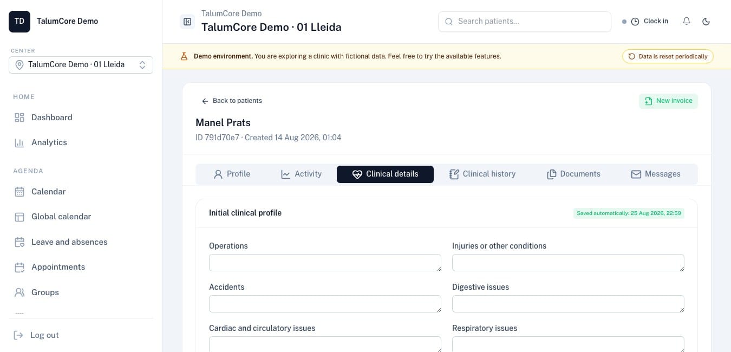Go back to patients
731x352 pixels.
tap(232, 101)
